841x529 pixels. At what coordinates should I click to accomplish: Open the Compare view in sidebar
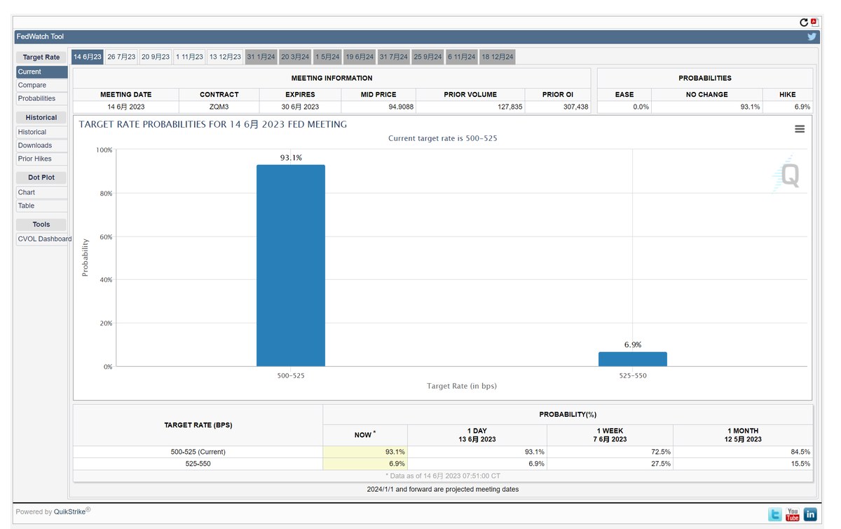click(42, 85)
